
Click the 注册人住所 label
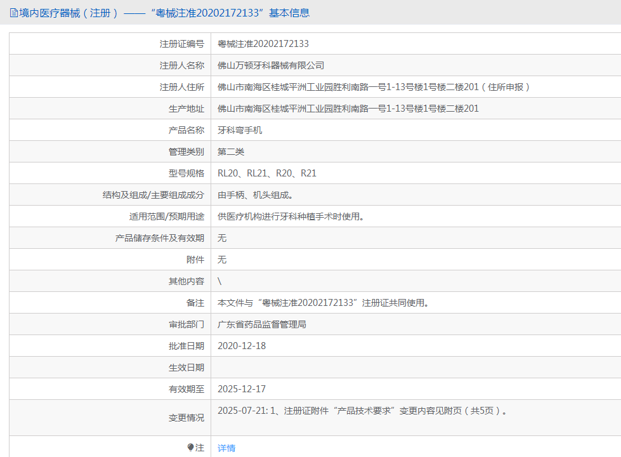tap(182, 87)
